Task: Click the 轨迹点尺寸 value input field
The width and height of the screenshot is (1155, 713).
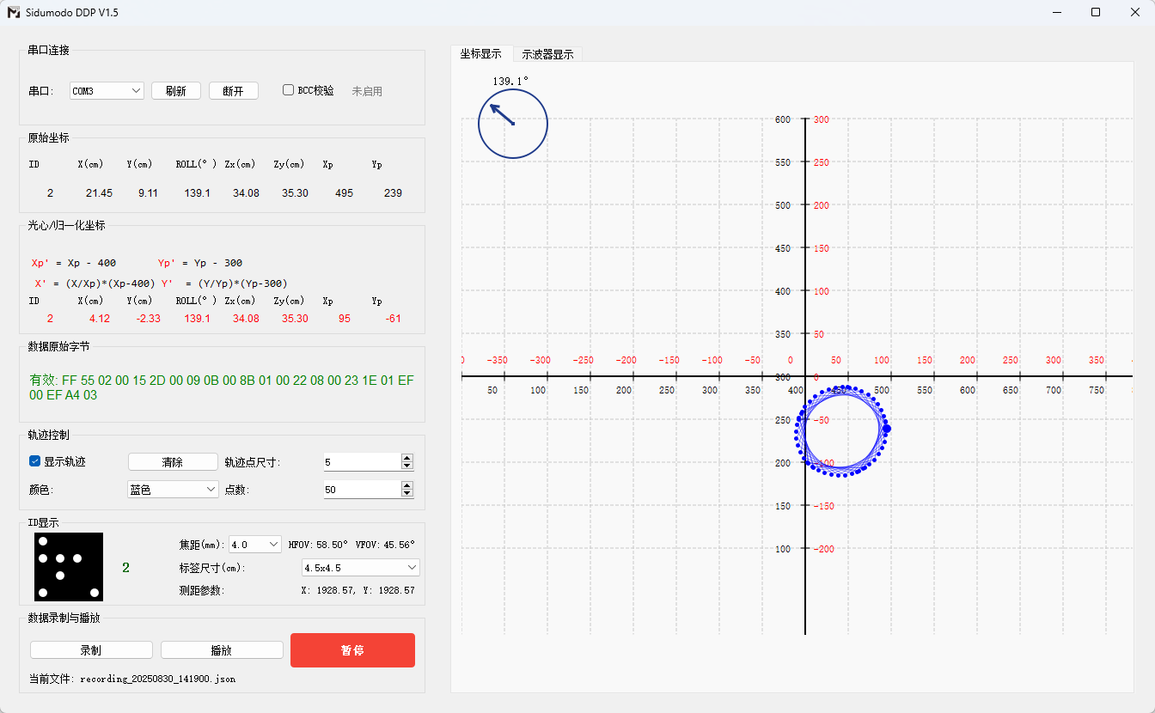Action: coord(361,462)
